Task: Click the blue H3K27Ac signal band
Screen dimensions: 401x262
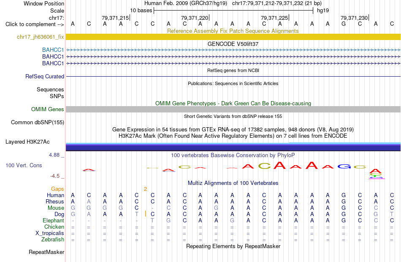Action: pos(233,147)
